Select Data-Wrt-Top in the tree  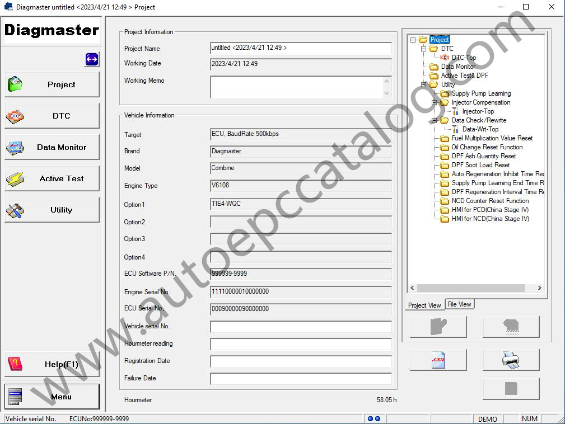(480, 129)
